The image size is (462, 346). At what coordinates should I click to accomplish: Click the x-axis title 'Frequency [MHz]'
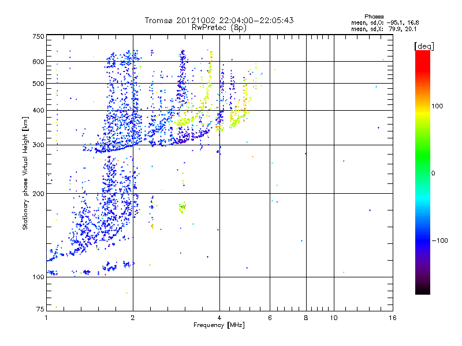click(219, 325)
